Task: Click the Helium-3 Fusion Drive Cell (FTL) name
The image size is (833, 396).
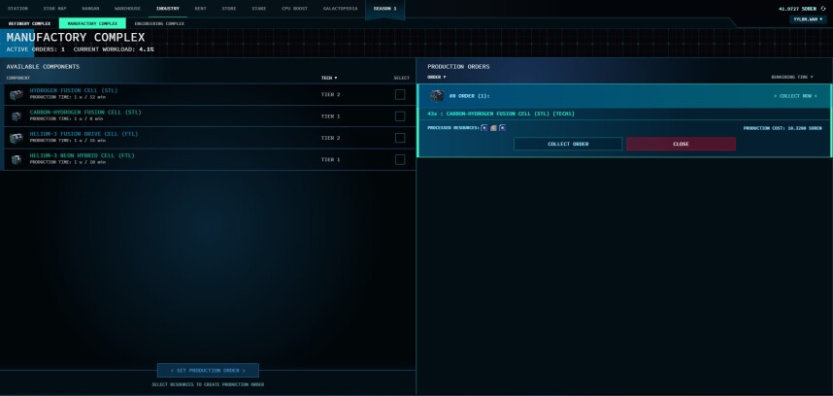Action: pos(83,134)
